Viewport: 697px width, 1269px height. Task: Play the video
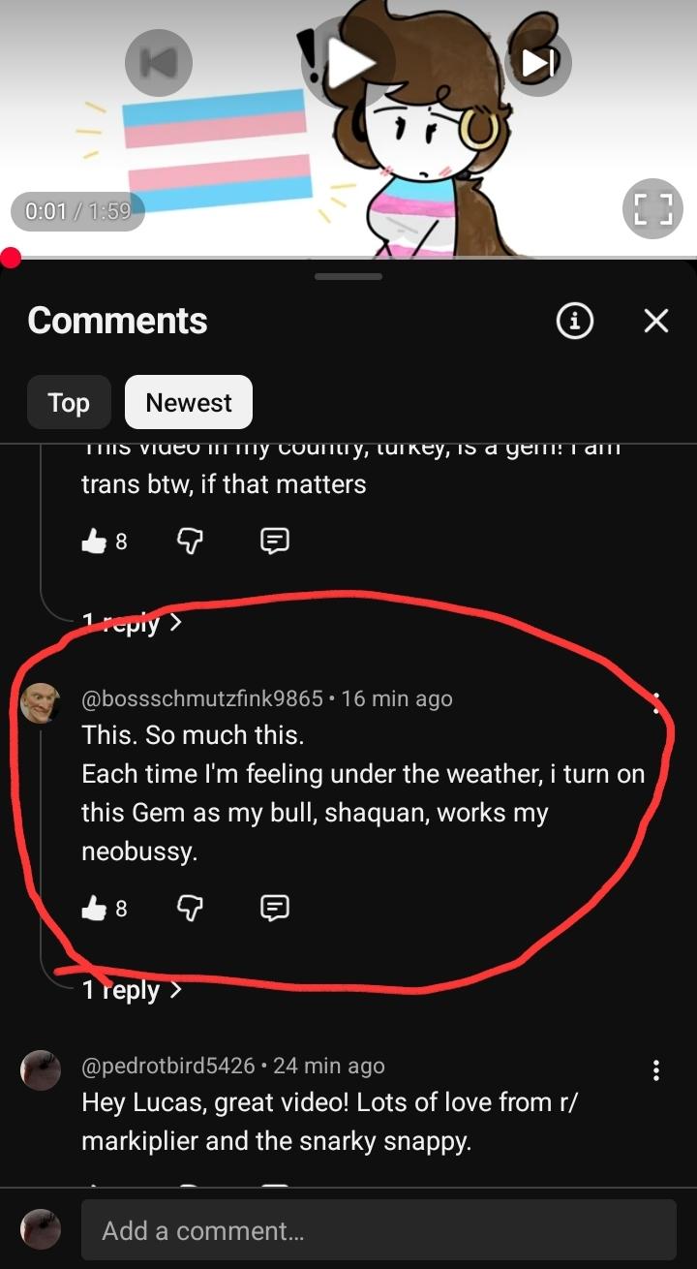pos(348,62)
